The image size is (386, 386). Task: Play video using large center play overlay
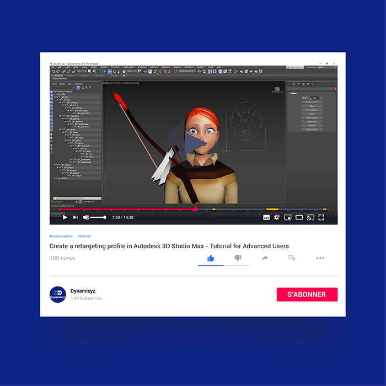point(194,143)
